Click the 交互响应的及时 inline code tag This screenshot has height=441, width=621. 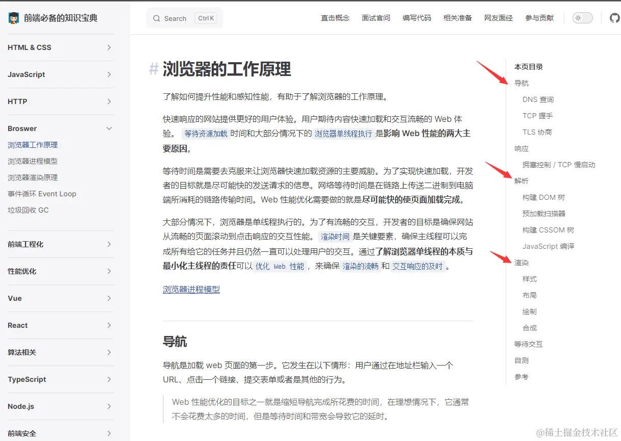(417, 266)
